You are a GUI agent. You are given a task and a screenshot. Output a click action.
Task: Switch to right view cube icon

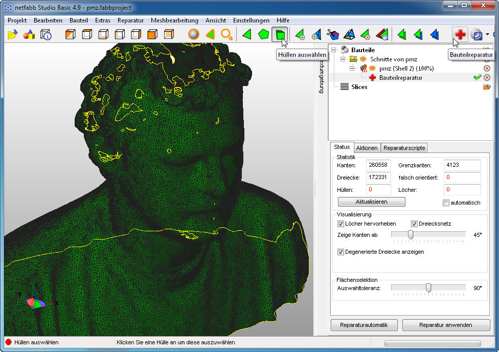pos(136,34)
